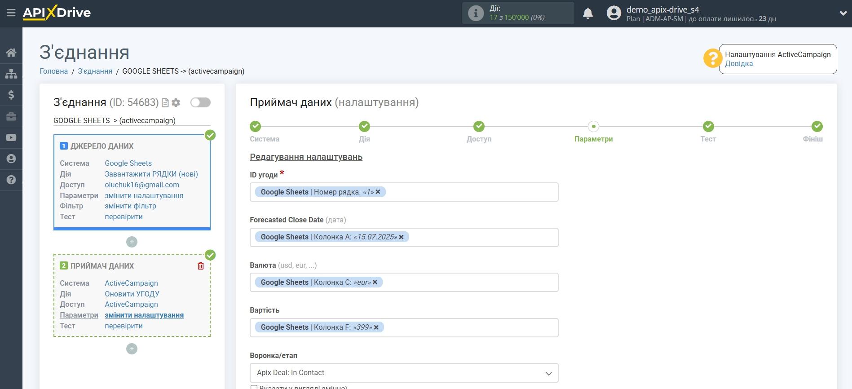Viewport: 852px width, 389px height.
Task: Click the yellow help question icon
Action: [x=712, y=58]
